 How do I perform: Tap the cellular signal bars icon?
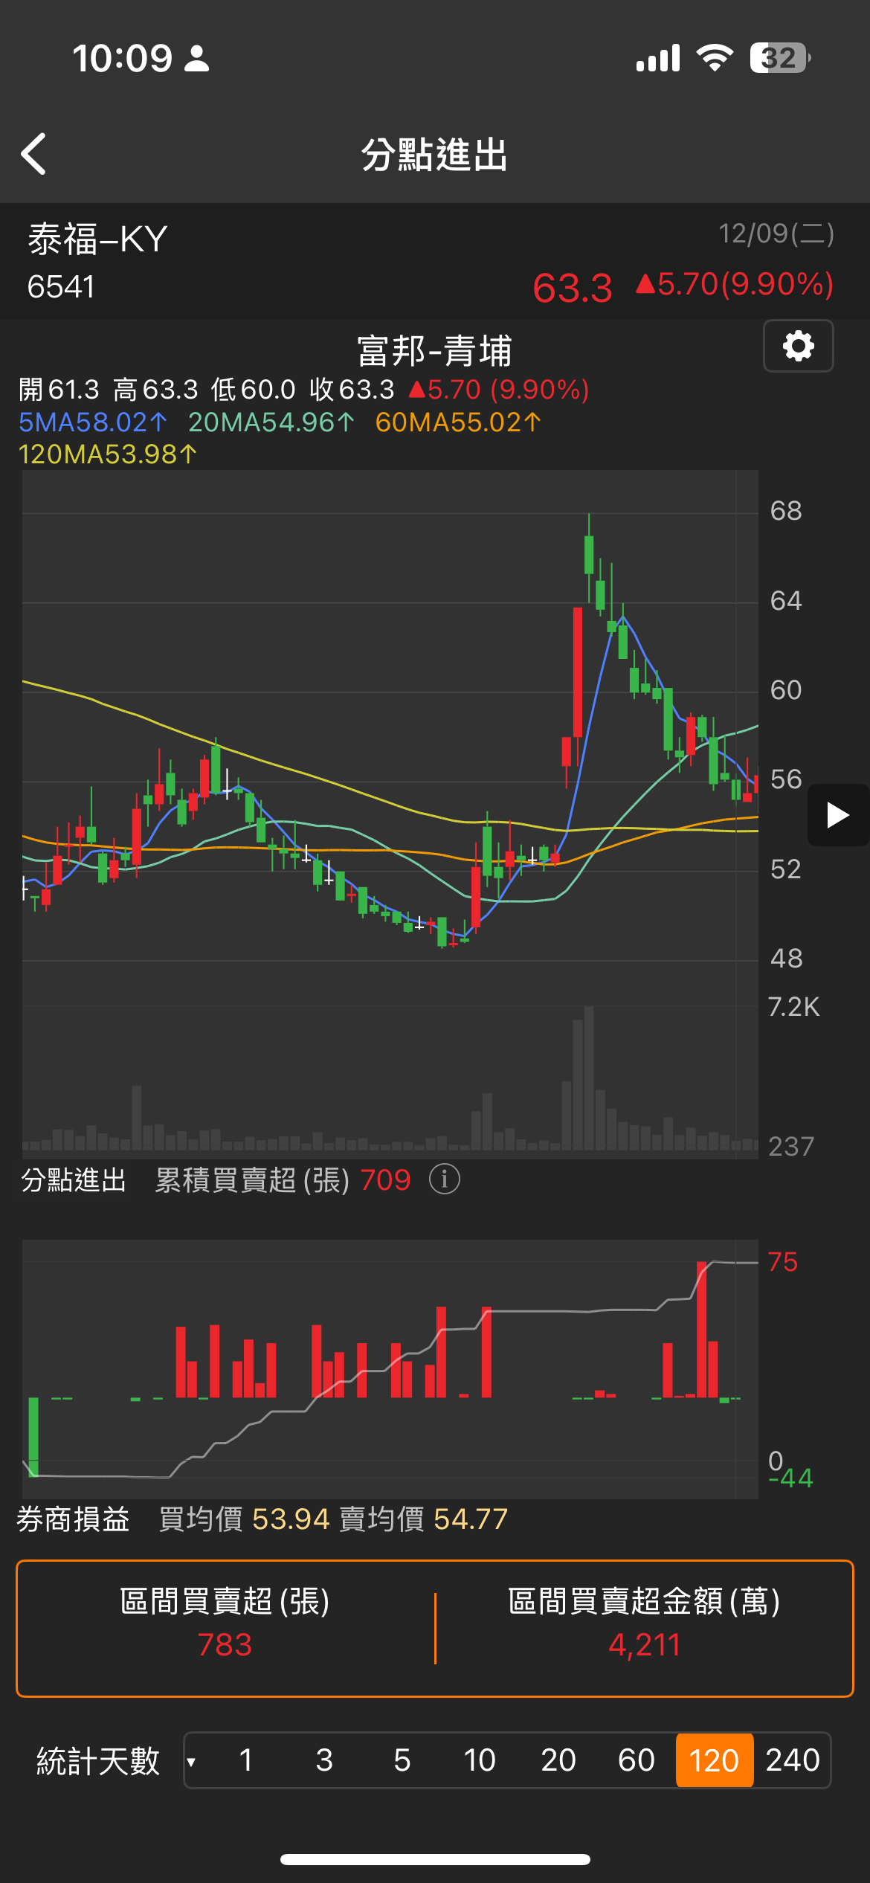pyautogui.click(x=658, y=58)
